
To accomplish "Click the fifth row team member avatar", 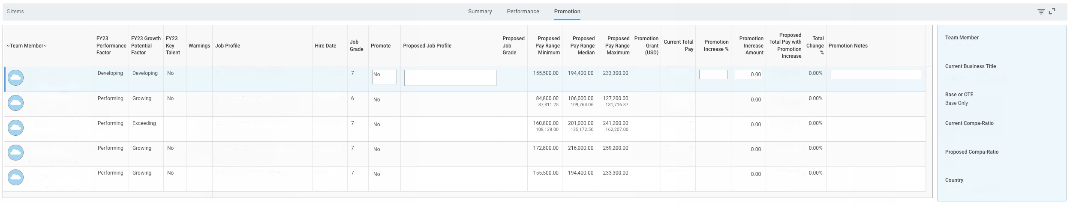I will pyautogui.click(x=16, y=177).
